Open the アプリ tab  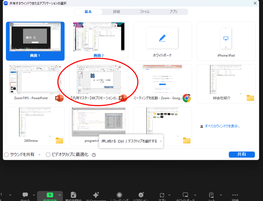click(173, 12)
